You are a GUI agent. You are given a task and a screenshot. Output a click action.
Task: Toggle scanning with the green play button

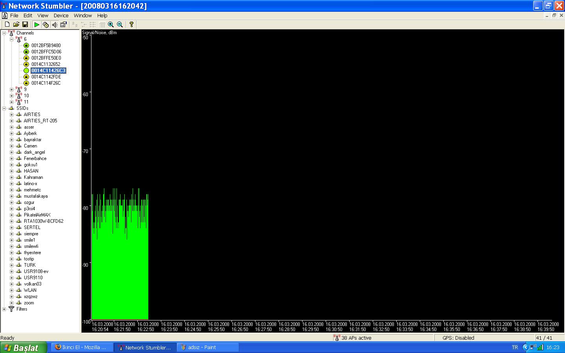36,24
